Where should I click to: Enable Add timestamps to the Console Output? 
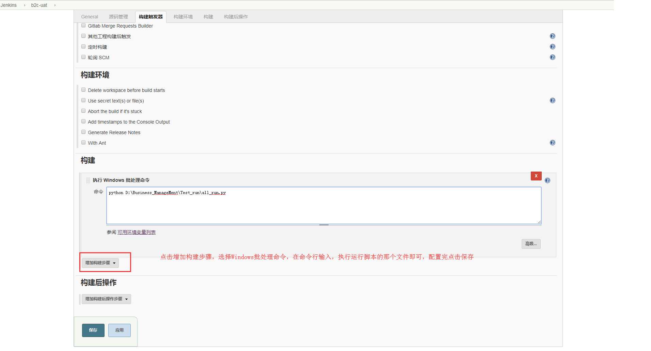pyautogui.click(x=83, y=122)
